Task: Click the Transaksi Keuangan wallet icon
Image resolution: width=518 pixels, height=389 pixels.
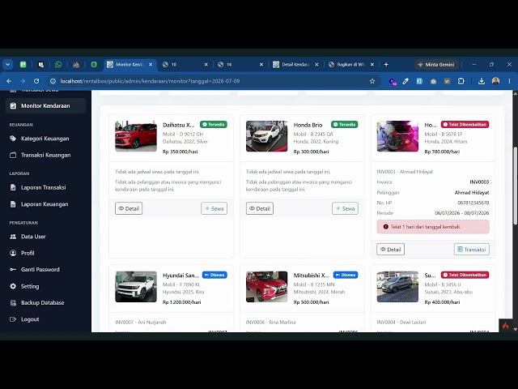Action: click(13, 155)
